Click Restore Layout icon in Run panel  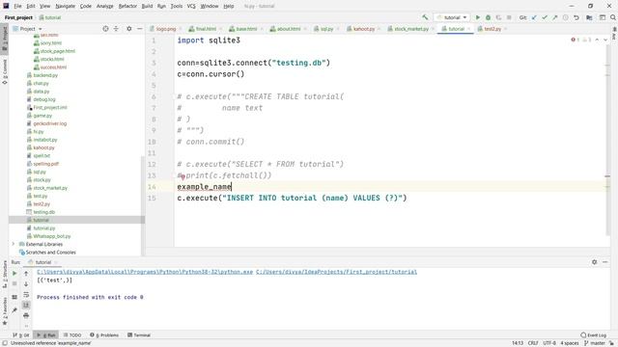coord(14,297)
